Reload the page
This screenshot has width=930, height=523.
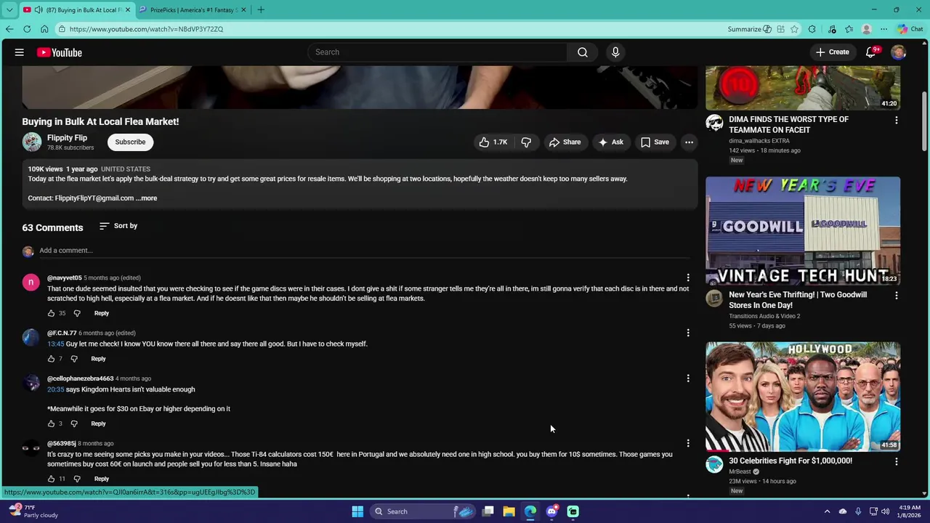(27, 29)
